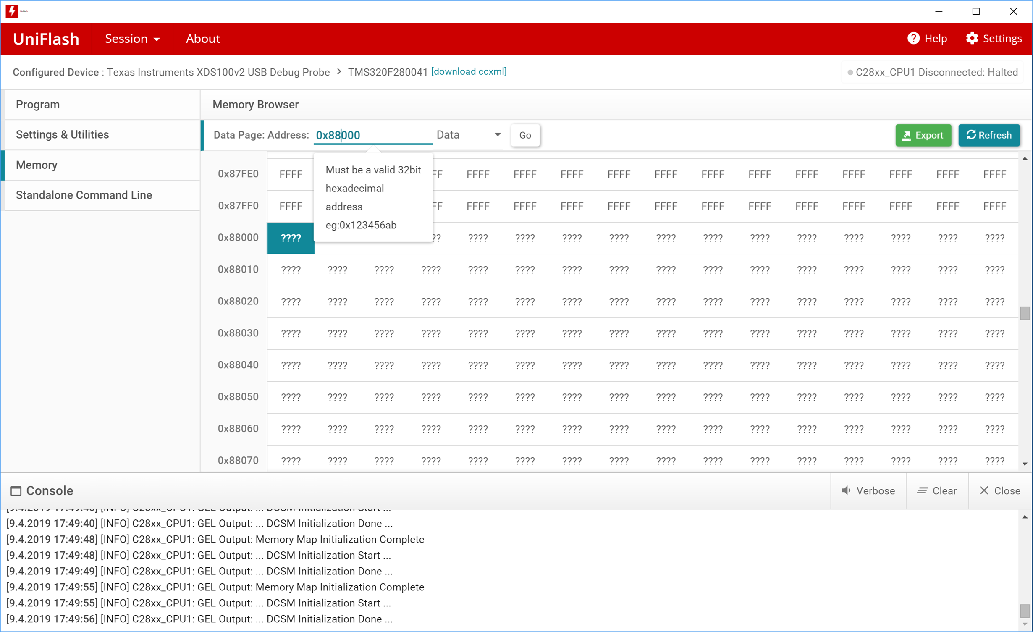Click the 17:49:56 DCSM Initialization Done log line
This screenshot has width=1033, height=632.
pyautogui.click(x=199, y=619)
